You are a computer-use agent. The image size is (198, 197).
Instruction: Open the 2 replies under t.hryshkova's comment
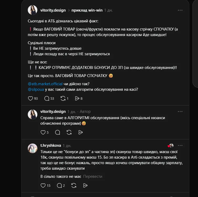tap(59, 185)
